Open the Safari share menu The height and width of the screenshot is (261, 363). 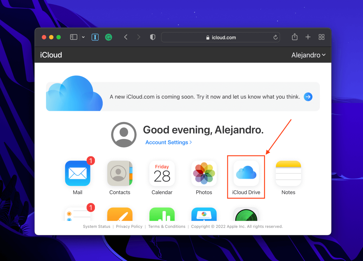click(295, 37)
